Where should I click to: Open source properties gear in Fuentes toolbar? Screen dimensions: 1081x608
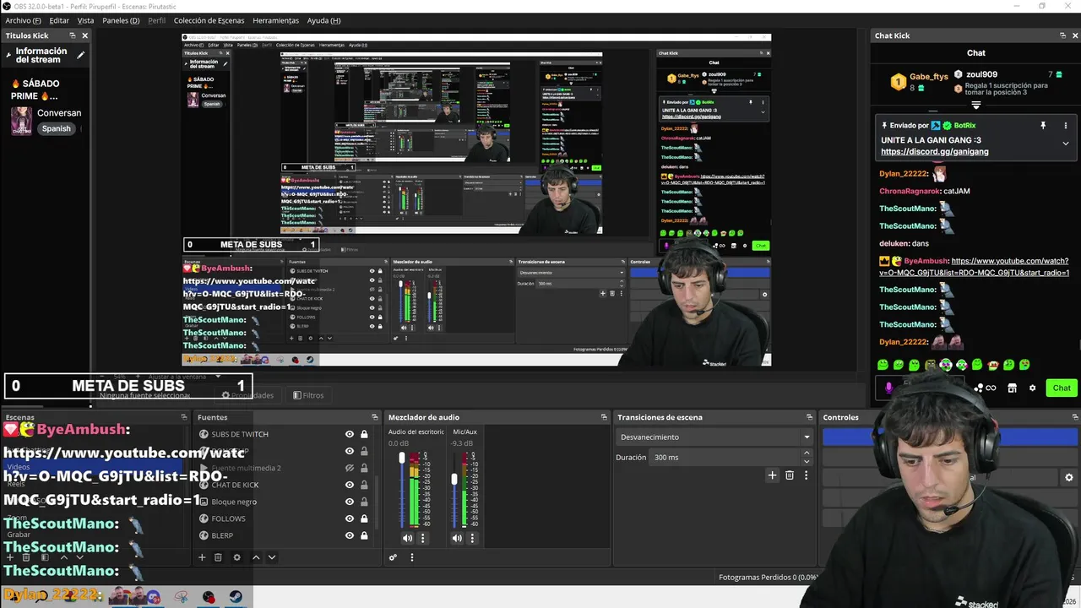(x=236, y=557)
